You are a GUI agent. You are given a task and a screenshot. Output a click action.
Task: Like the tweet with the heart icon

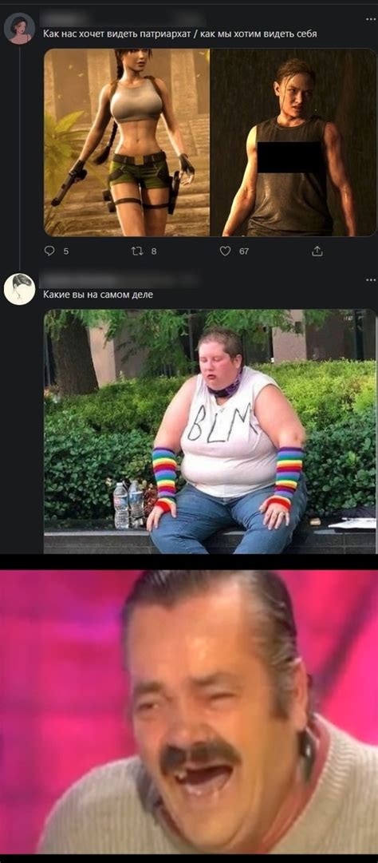click(x=225, y=251)
